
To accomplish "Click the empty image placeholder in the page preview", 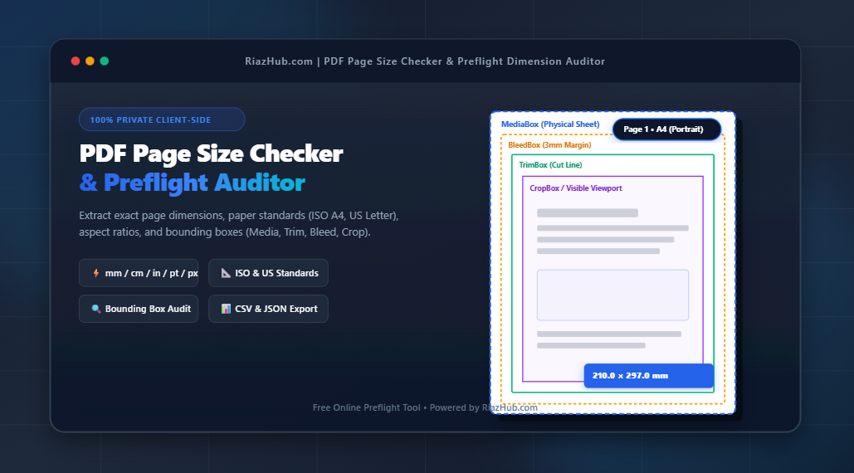I will [x=612, y=295].
